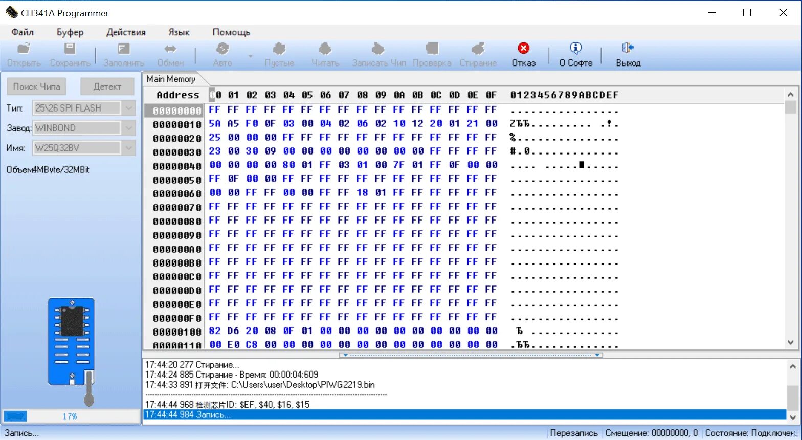Click log panel scrollbar down arrow
The width and height of the screenshot is (802, 440).
(x=792, y=417)
